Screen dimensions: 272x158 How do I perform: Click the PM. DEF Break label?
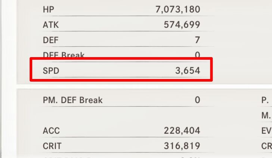(73, 100)
